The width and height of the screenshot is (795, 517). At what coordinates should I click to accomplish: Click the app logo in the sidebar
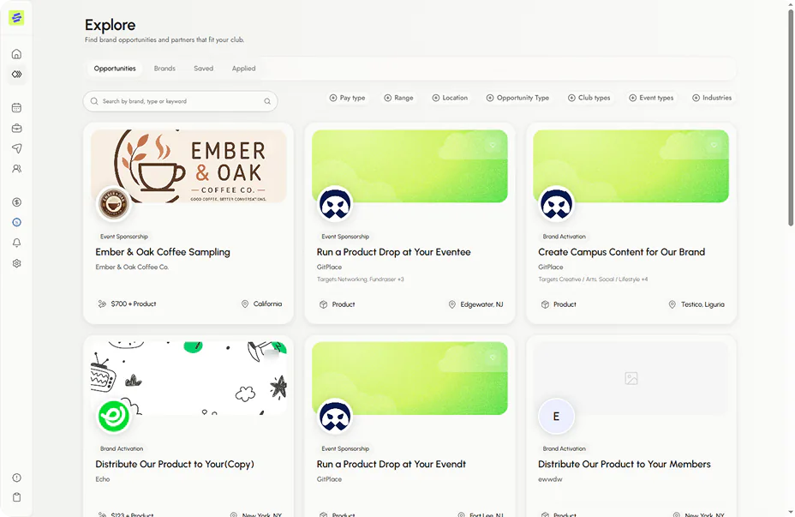point(16,18)
